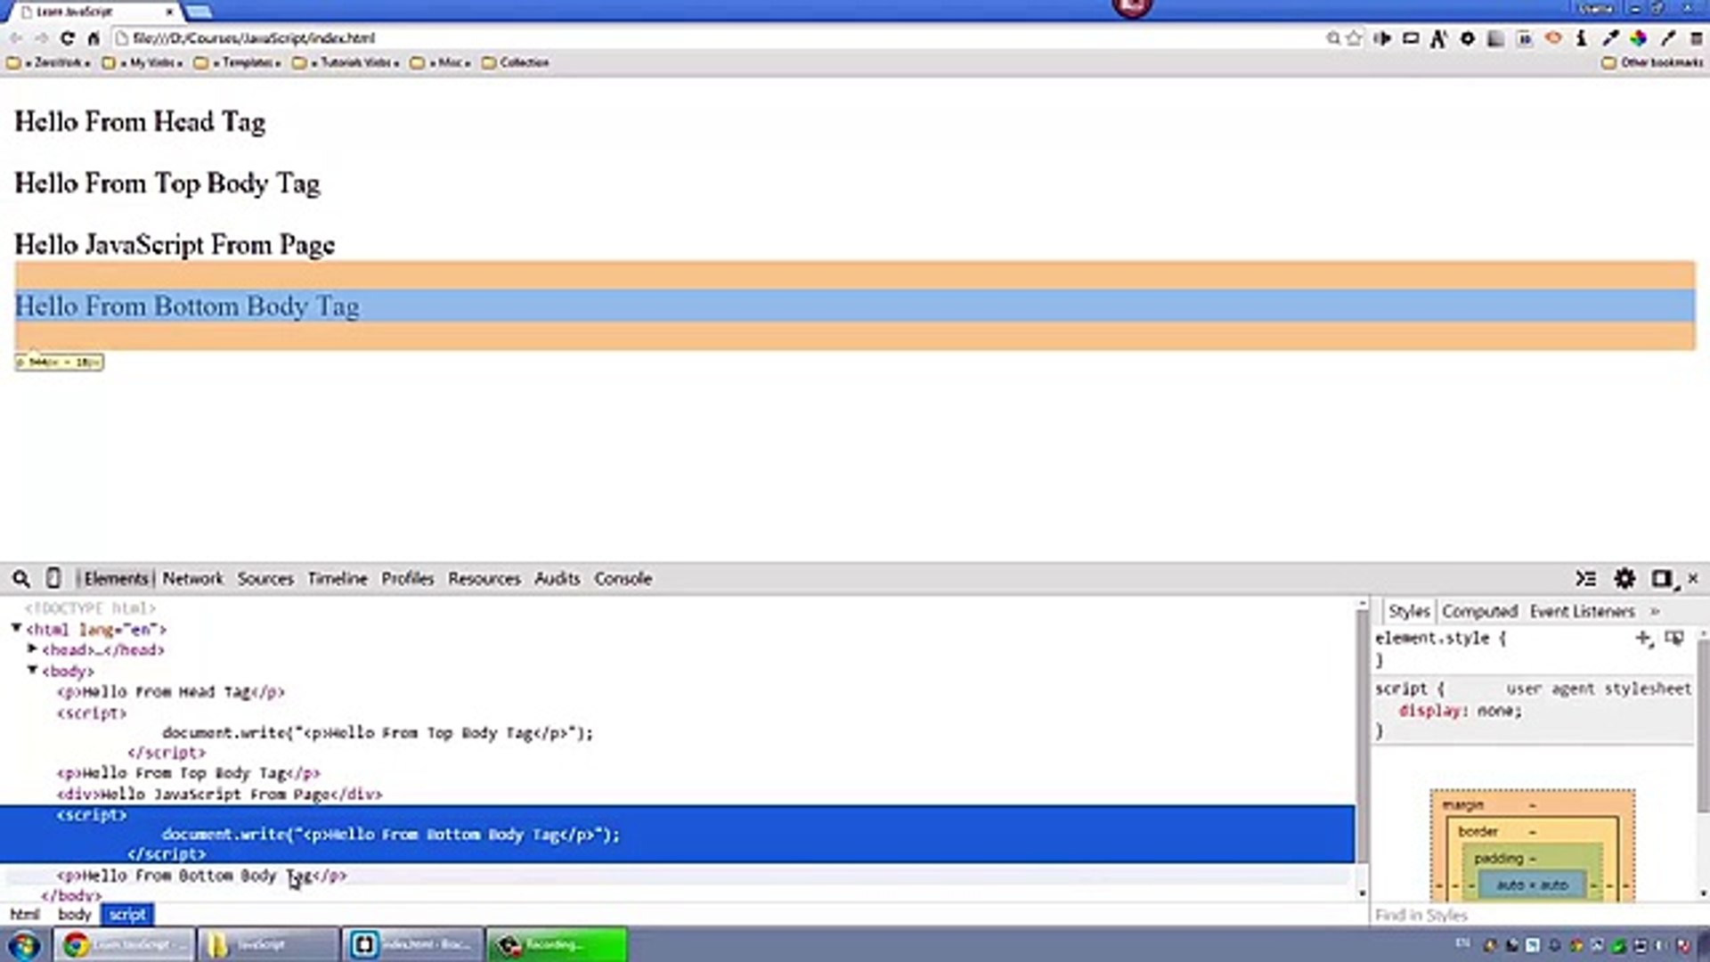The image size is (1710, 962).
Task: Click the DevTools inspect element magnifier icon
Action: point(20,579)
